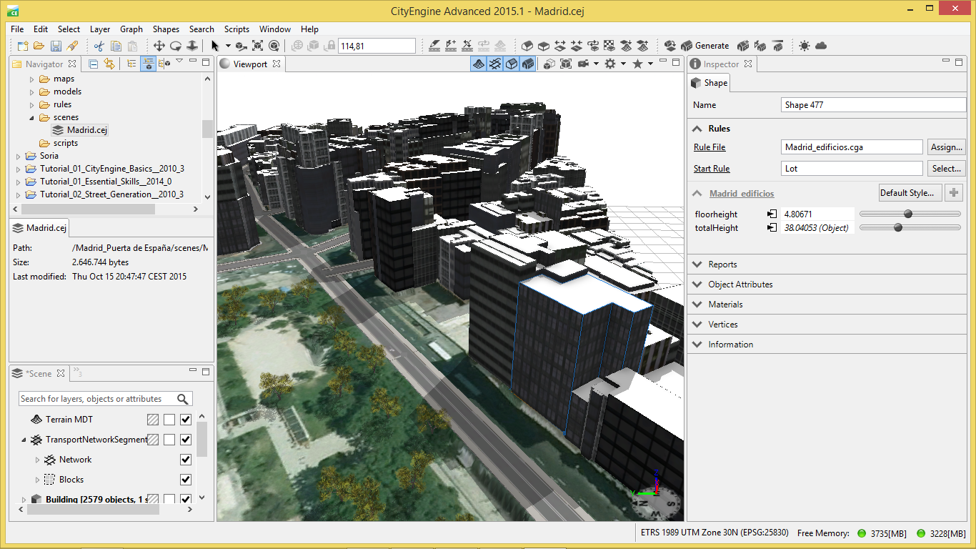Click the Inspector info icon tab
This screenshot has width=976, height=549.
click(695, 64)
